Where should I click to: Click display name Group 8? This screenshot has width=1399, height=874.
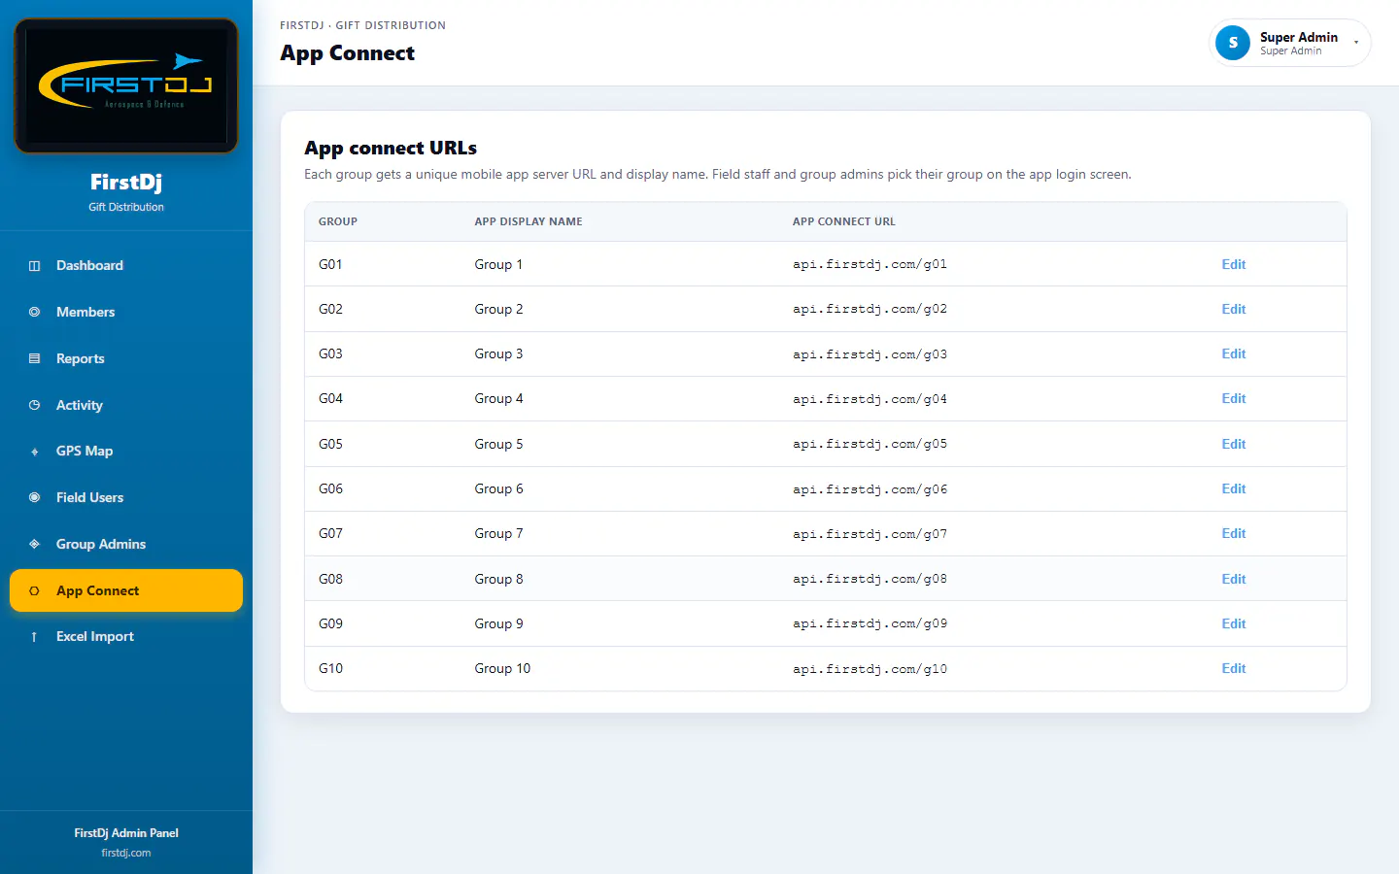pos(498,579)
